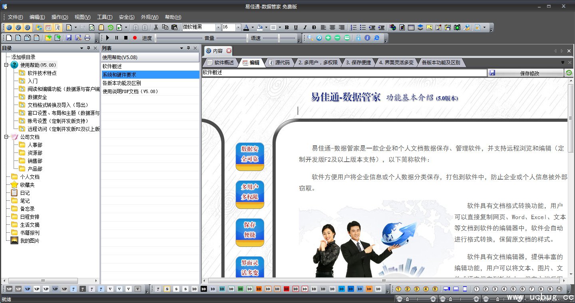Click the numbered list icon
The width and height of the screenshot is (575, 303).
pyautogui.click(x=354, y=27)
